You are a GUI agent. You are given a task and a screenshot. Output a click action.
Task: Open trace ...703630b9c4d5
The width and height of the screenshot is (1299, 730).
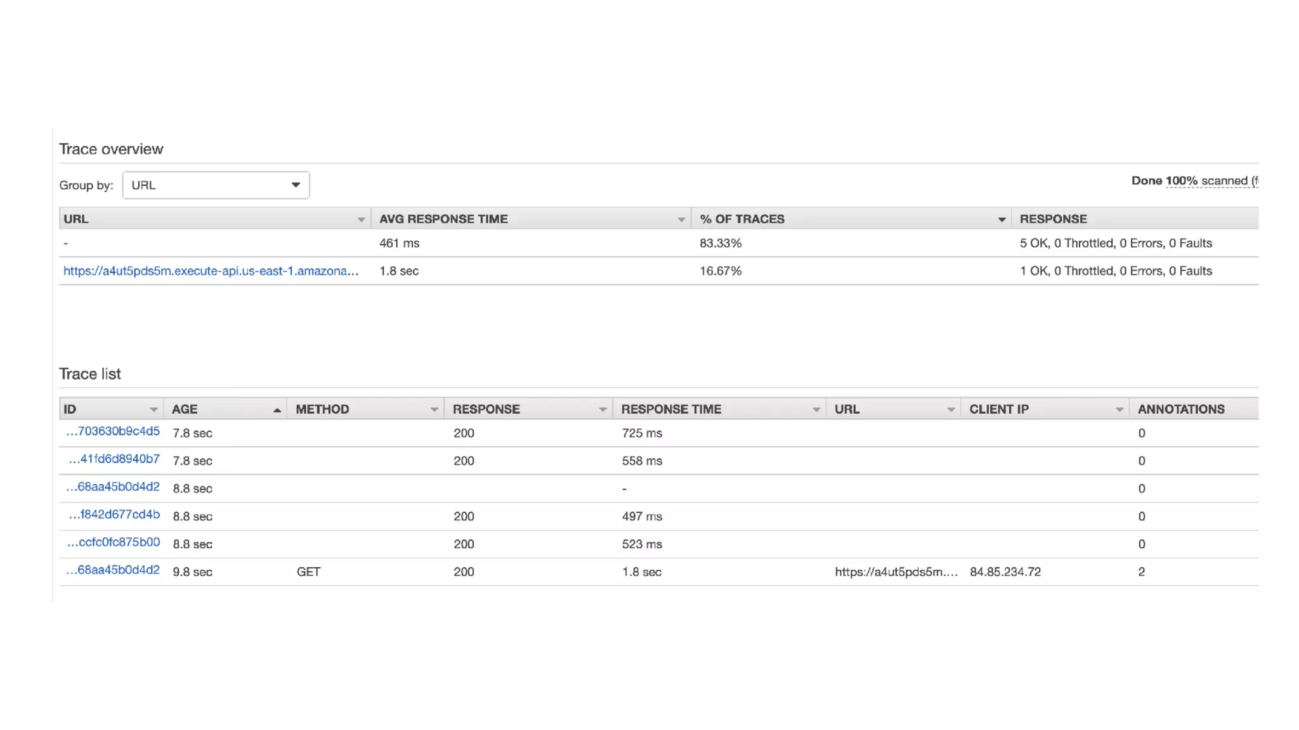(x=113, y=432)
